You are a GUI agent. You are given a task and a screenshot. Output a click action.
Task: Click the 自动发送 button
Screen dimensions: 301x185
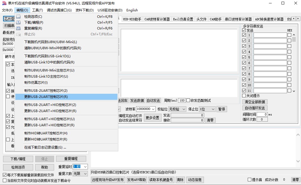point(153,100)
